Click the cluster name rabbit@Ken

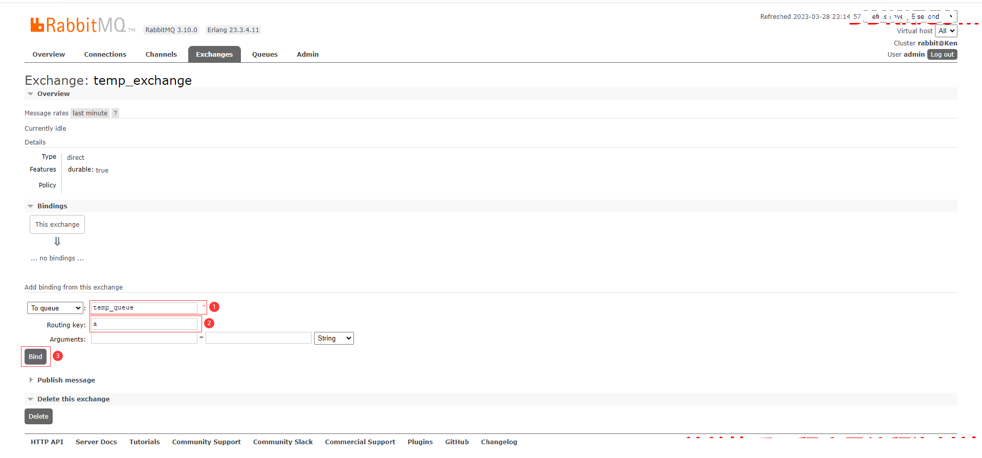pos(937,43)
